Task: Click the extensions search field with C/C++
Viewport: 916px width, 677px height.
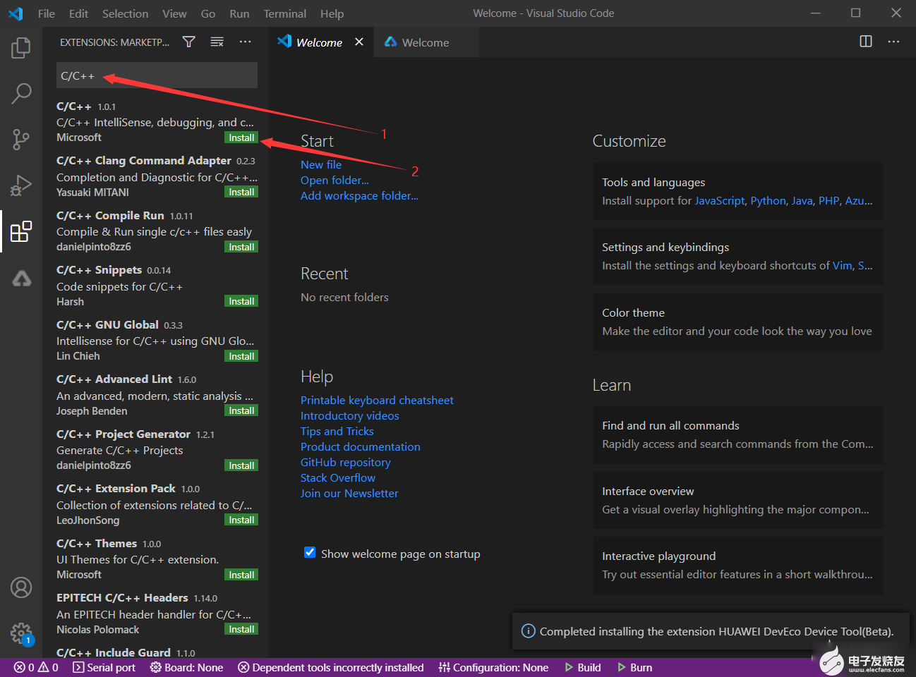Action: pos(157,75)
